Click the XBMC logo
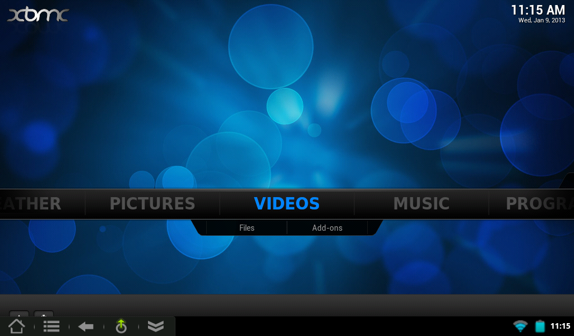The image size is (574, 336). coord(38,15)
